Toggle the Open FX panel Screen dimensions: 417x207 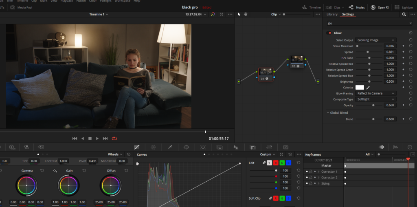tap(380, 7)
